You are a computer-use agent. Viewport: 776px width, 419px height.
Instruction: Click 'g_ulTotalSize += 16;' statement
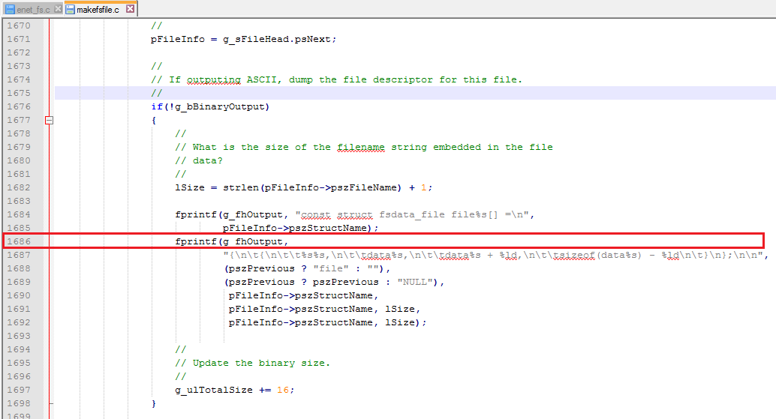(235, 390)
